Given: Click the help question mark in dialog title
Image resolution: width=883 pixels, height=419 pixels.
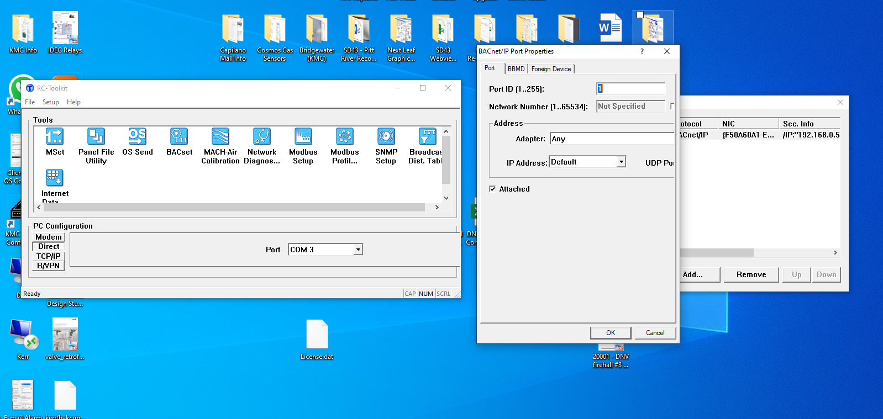Looking at the screenshot, I should point(642,51).
